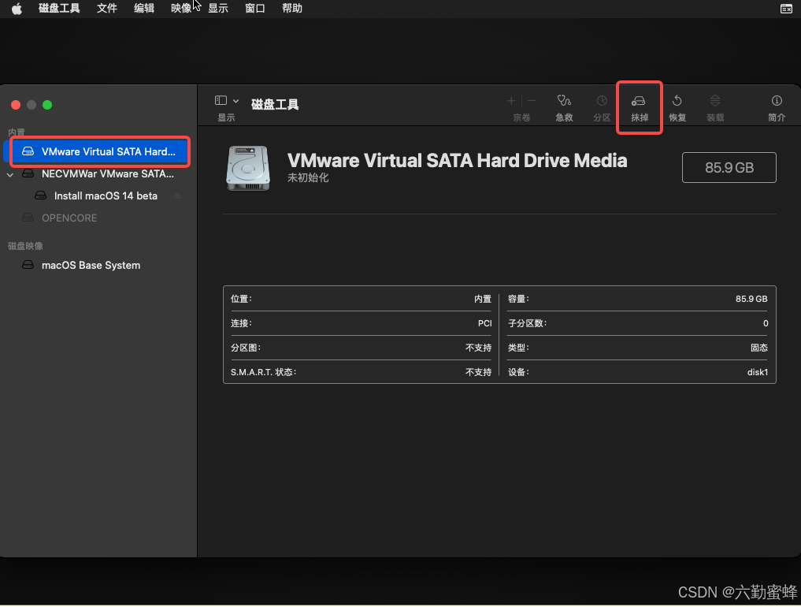
Task: Run 急救 First Aid tool
Action: (x=564, y=108)
